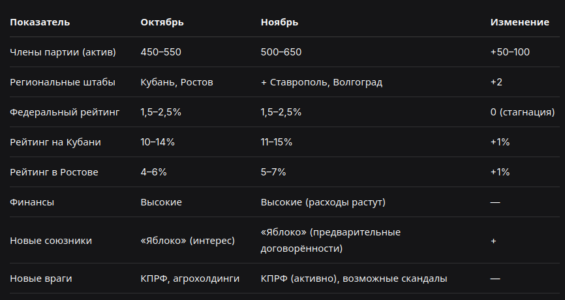Viewport: 565px width, 300px height.
Task: Click the Региональные штабы row label
Action: [x=63, y=82]
